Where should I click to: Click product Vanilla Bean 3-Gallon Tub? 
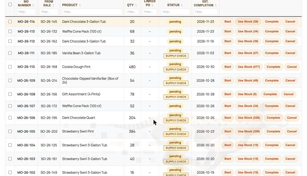(x=81, y=53)
